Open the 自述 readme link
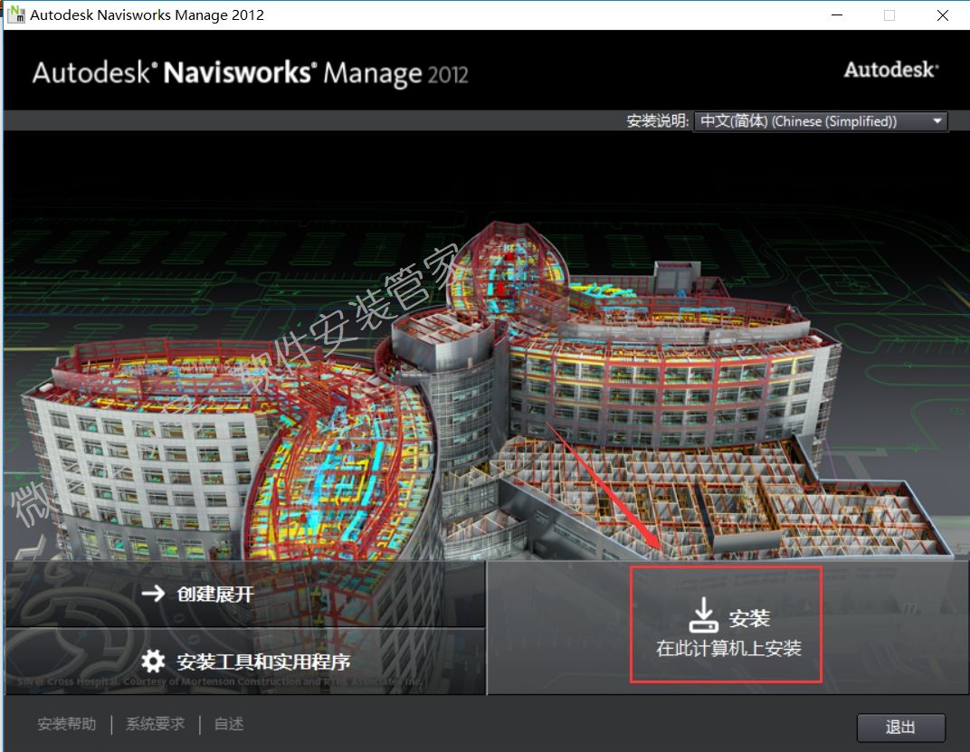The height and width of the screenshot is (752, 970). coord(229,724)
